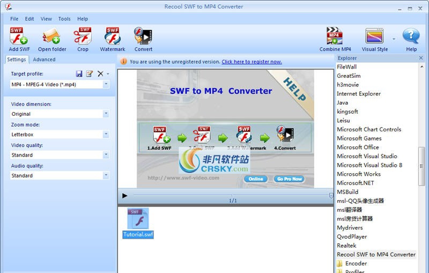Select Microsoft Visual Studio 8 entry

point(369,165)
